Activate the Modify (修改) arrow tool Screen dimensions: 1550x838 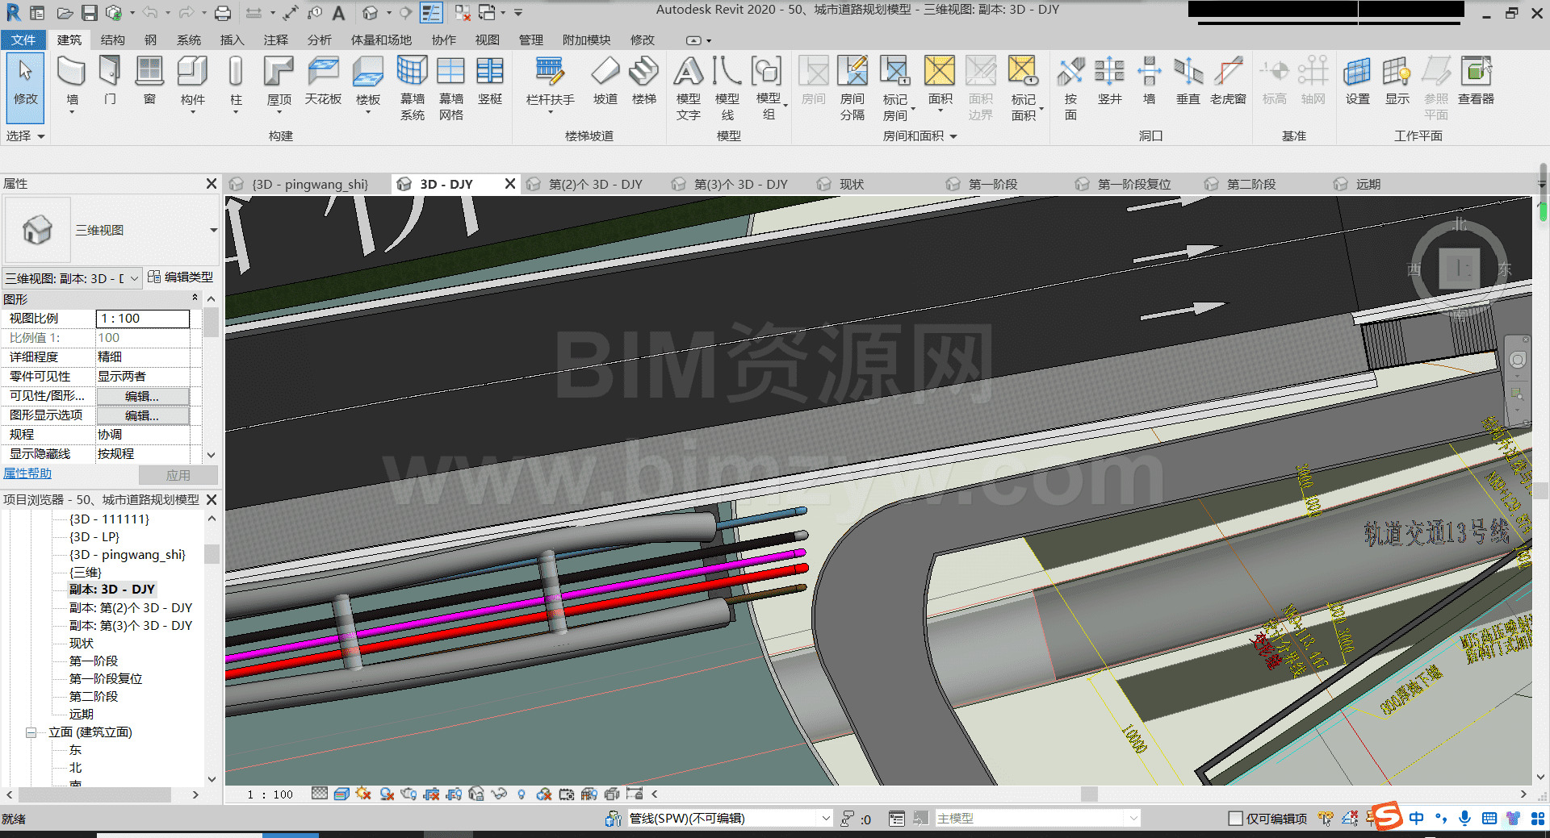pyautogui.click(x=25, y=87)
